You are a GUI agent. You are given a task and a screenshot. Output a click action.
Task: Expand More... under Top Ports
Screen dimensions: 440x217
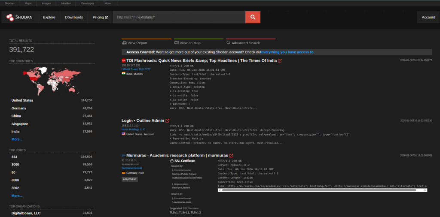click(17, 196)
